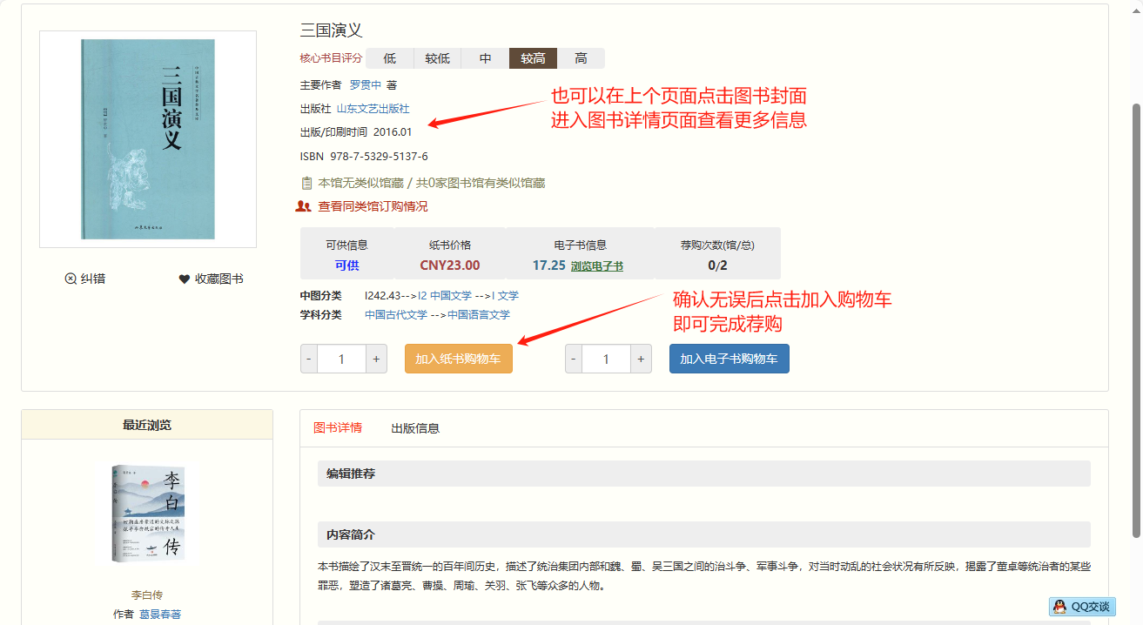
Task: Click the 加入纸书购物车 button
Action: pyautogui.click(x=458, y=359)
